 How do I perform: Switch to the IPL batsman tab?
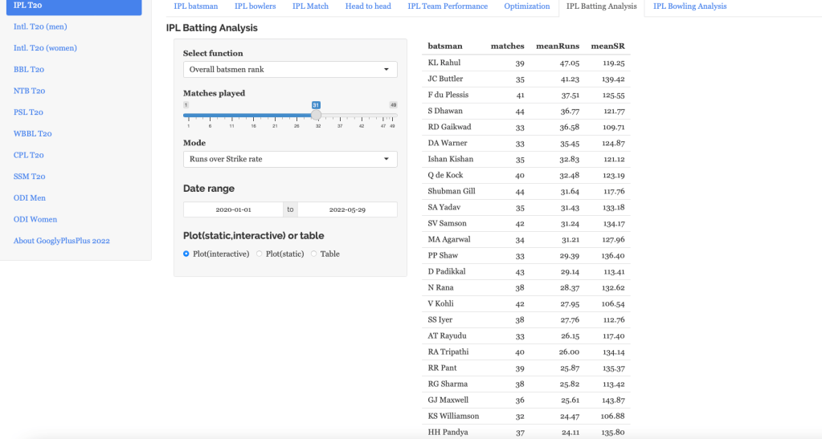(x=196, y=6)
